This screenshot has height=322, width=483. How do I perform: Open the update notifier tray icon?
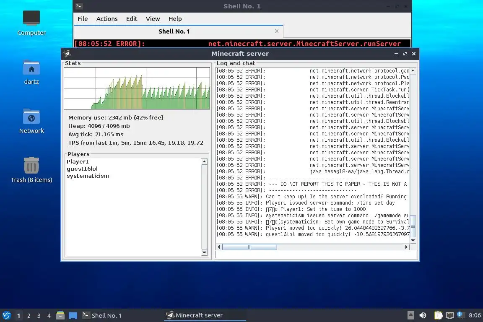tap(460, 314)
